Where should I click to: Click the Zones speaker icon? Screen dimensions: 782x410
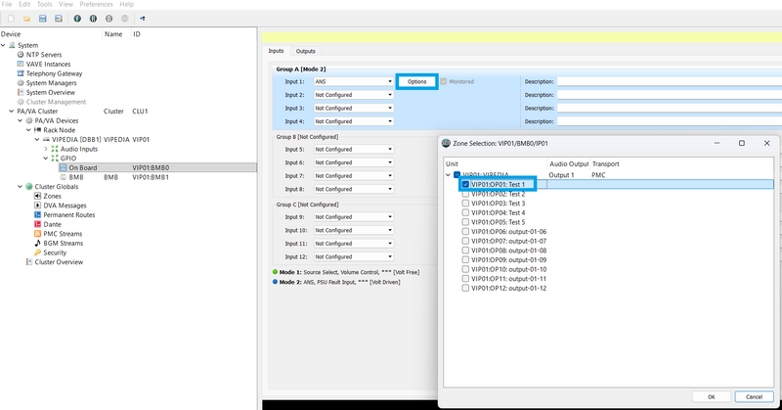point(37,197)
